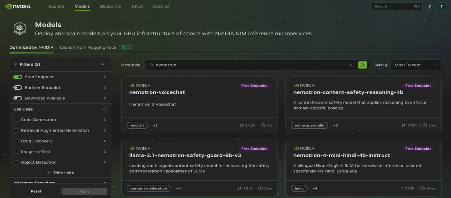Click the 175K usage arrows icon
Viewport: 451px width, 198px height.
pyautogui.click(x=403, y=125)
